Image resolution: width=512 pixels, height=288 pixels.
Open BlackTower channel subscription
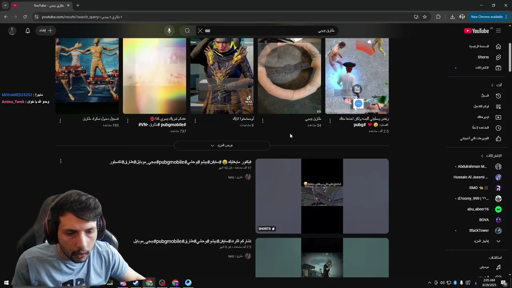coord(479,231)
